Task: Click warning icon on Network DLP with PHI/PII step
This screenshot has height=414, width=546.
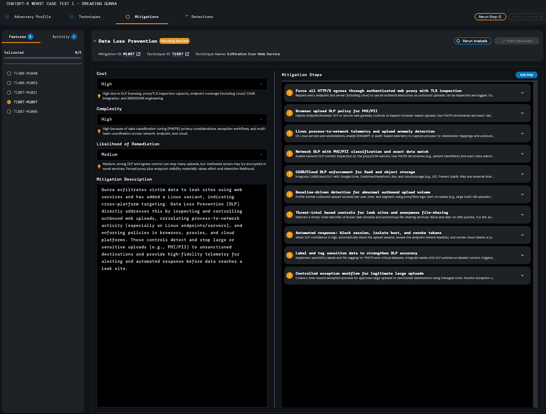Action: point(289,154)
